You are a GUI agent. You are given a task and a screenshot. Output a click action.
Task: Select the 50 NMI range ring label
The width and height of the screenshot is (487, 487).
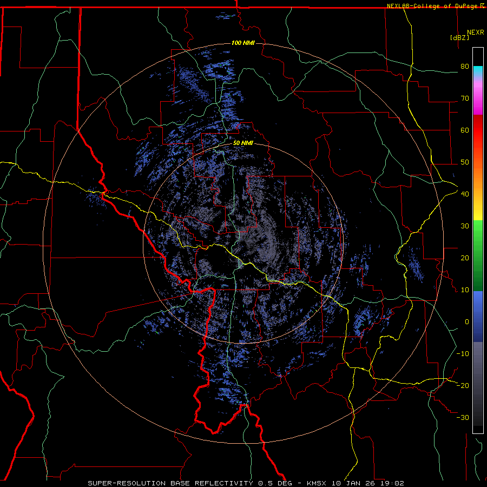pyautogui.click(x=243, y=143)
